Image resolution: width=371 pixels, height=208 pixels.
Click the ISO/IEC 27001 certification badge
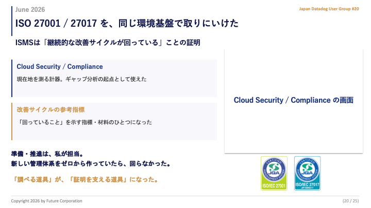click(274, 173)
